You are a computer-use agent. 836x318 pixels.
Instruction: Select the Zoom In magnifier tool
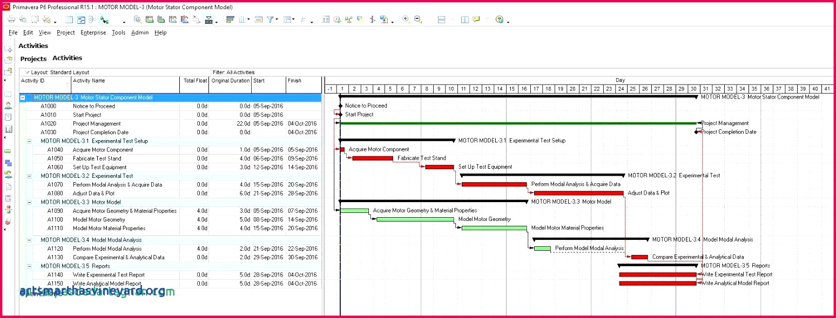click(x=405, y=20)
